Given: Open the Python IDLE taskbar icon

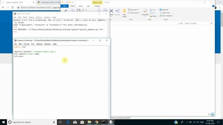Looking at the screenshot, I should point(111,122).
